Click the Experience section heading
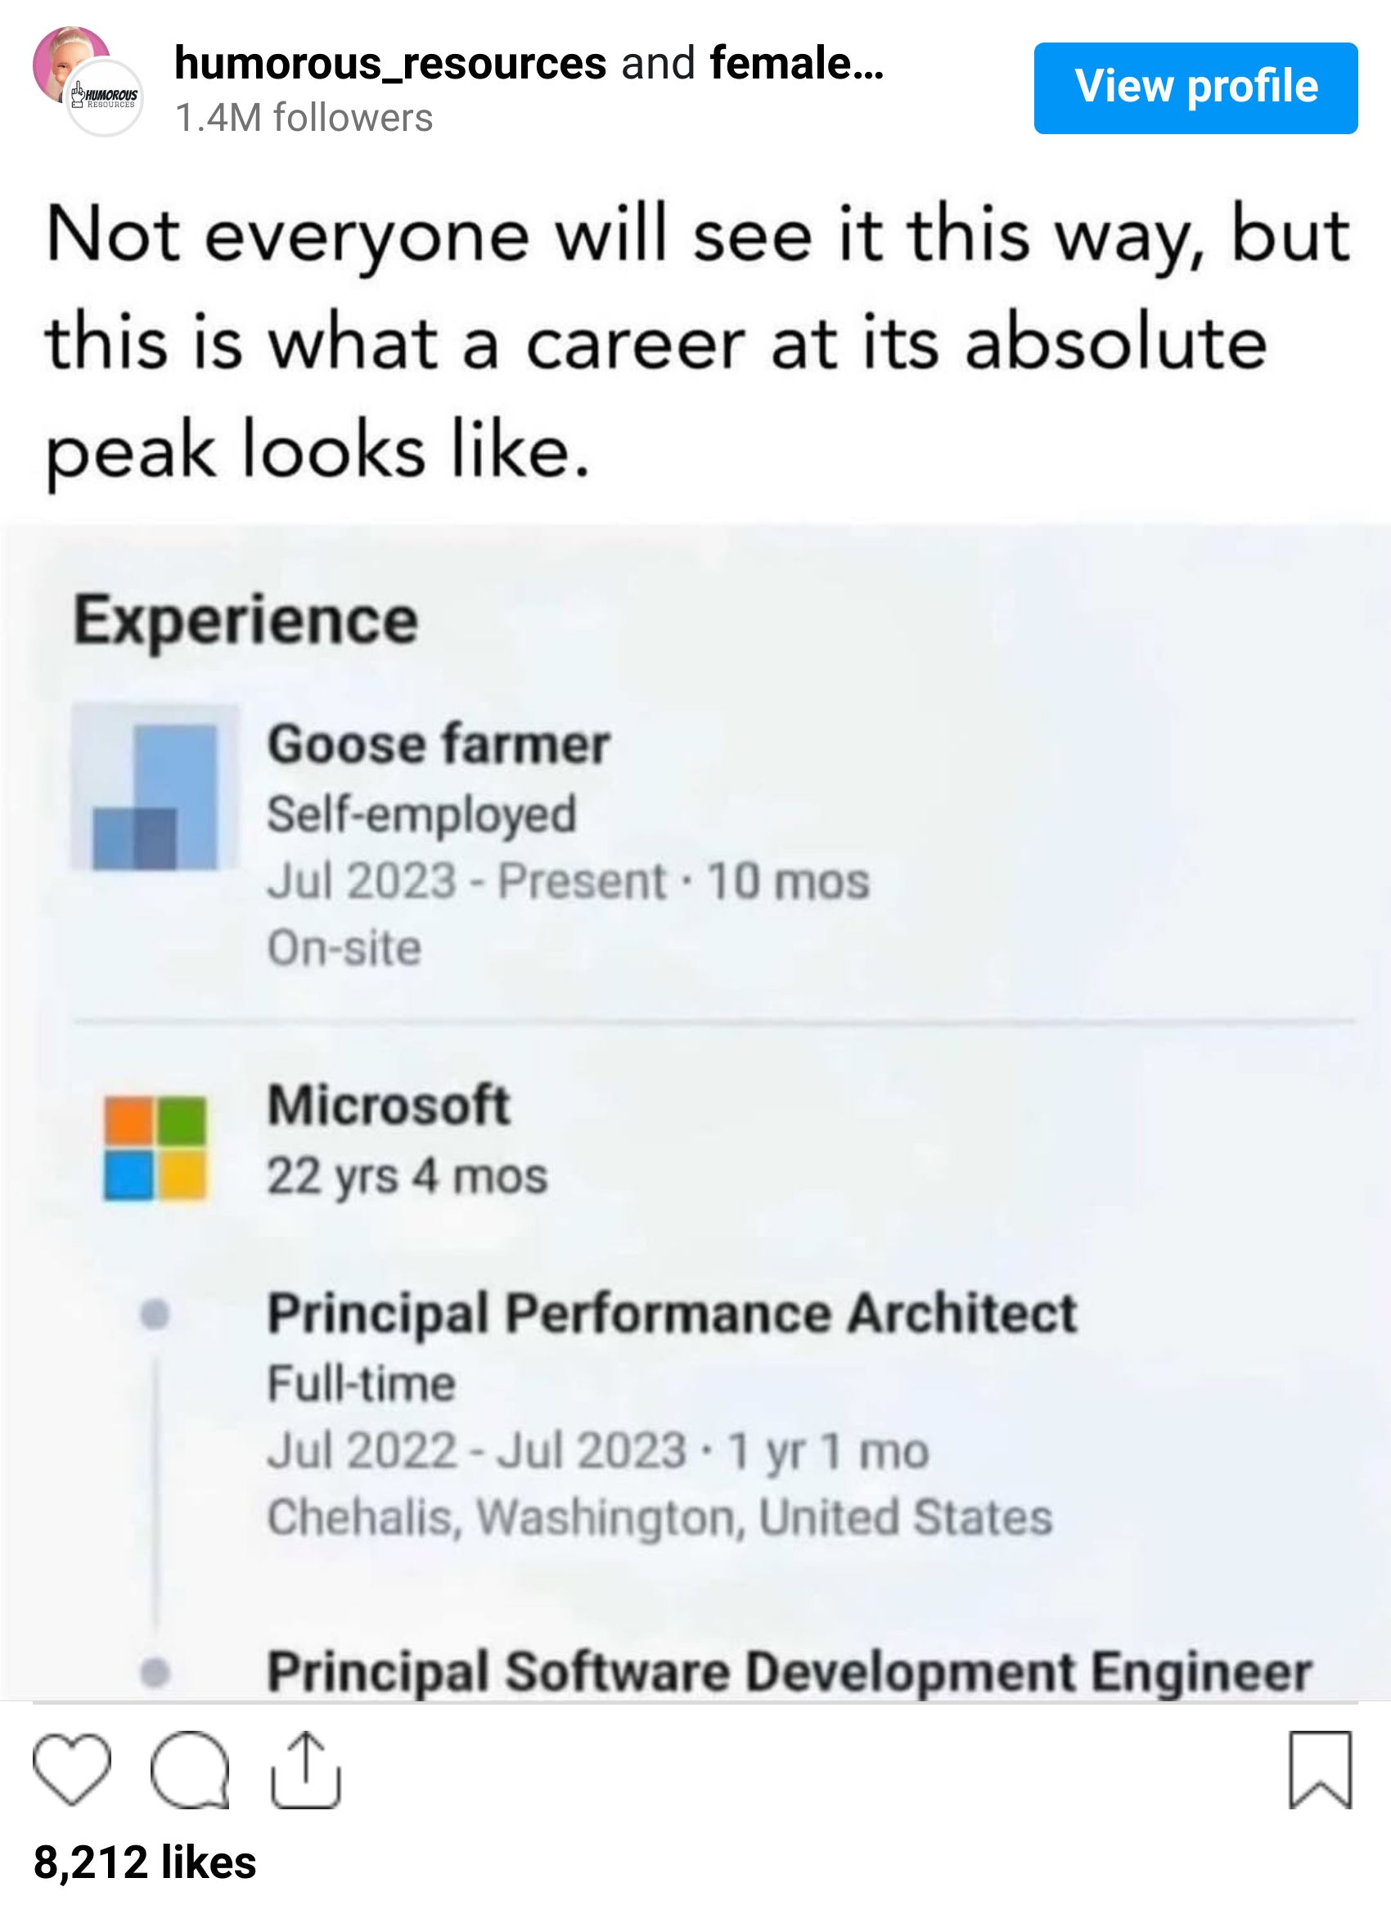This screenshot has width=1391, height=1914. (245, 621)
